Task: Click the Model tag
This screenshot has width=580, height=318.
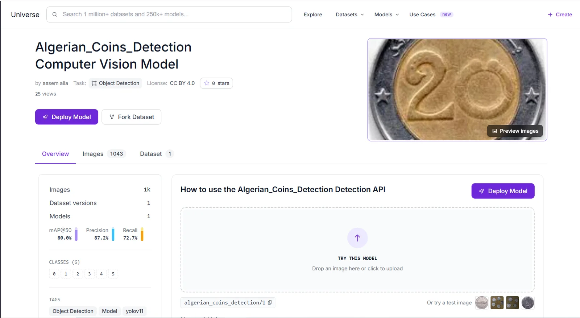Action: click(109, 311)
